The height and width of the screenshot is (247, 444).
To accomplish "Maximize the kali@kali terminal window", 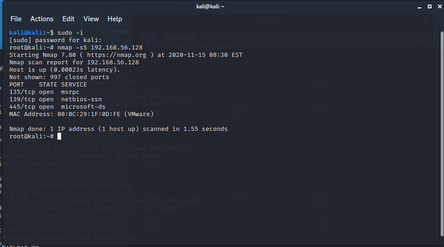I will pyautogui.click(x=430, y=6).
